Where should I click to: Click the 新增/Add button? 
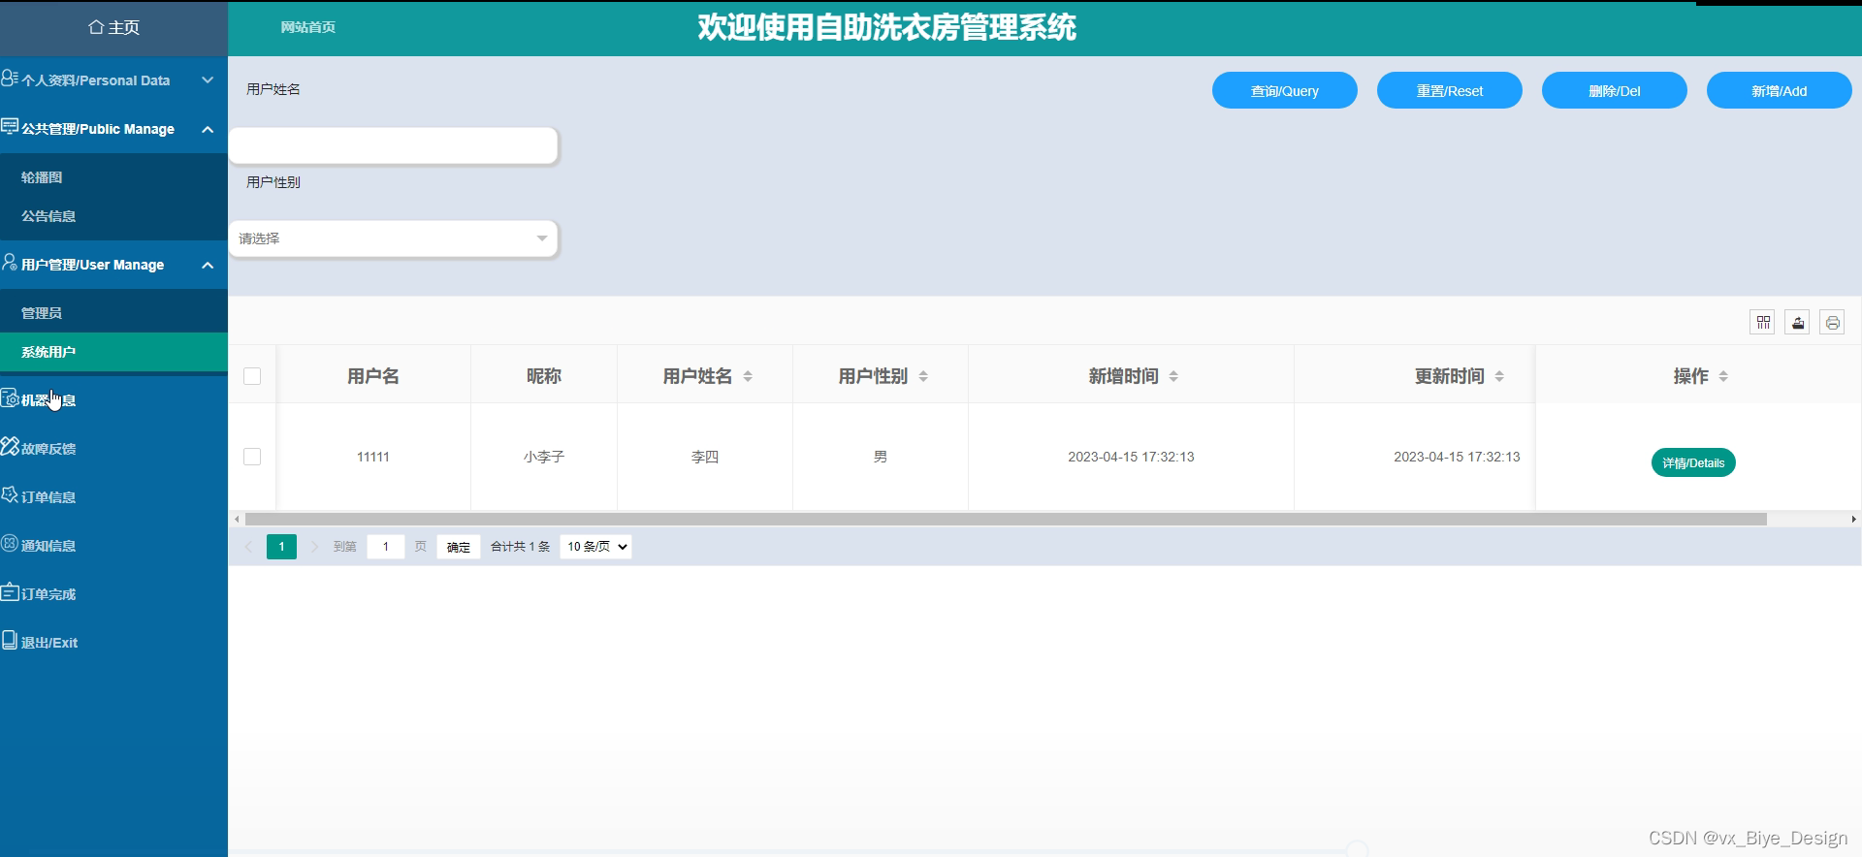[x=1780, y=90]
